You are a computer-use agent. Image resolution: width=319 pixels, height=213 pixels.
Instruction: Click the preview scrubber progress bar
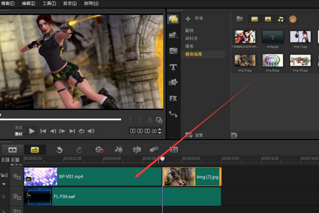[60, 119]
